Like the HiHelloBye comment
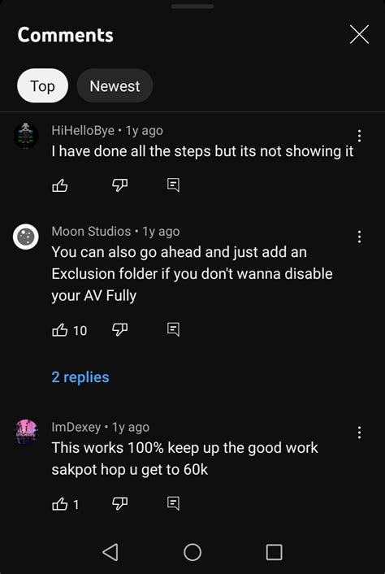This screenshot has height=574, width=385. point(60,185)
